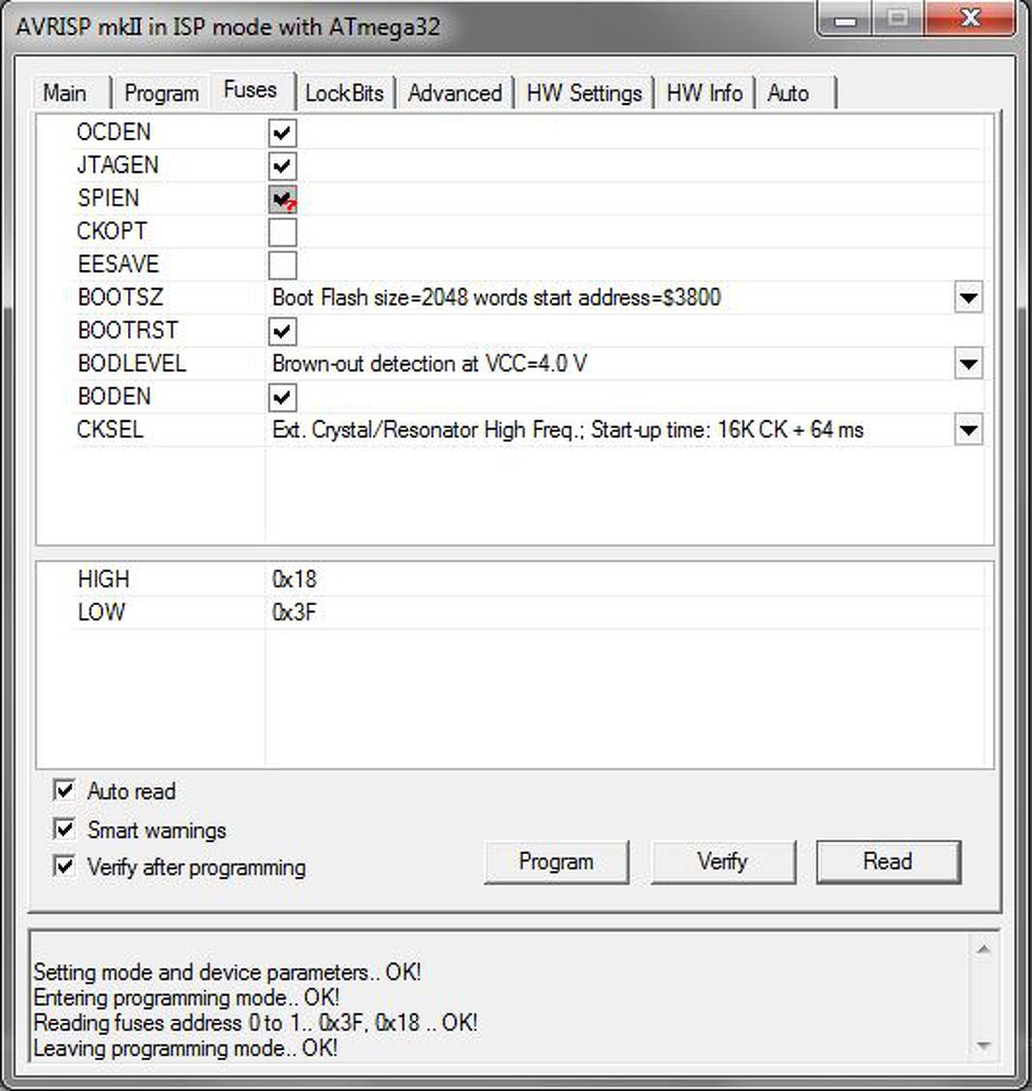Select the HIGH fuse byte label
Screen dimensions: 1032x1091
coord(103,580)
